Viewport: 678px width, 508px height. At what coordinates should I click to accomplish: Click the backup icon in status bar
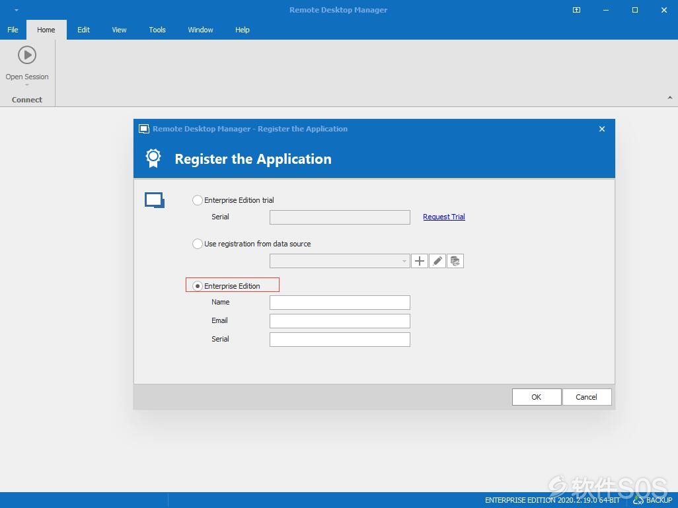pyautogui.click(x=638, y=500)
